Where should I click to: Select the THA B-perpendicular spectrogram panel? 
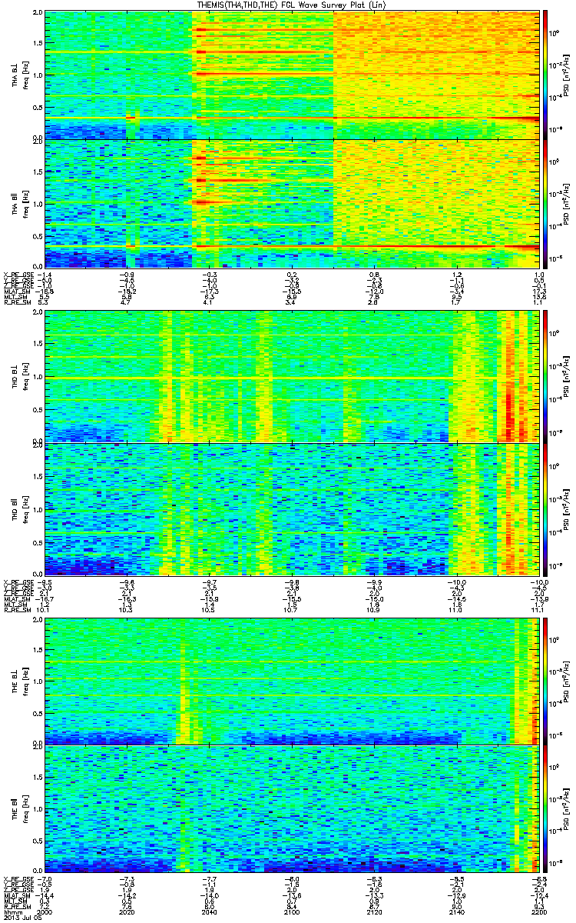tap(291, 75)
